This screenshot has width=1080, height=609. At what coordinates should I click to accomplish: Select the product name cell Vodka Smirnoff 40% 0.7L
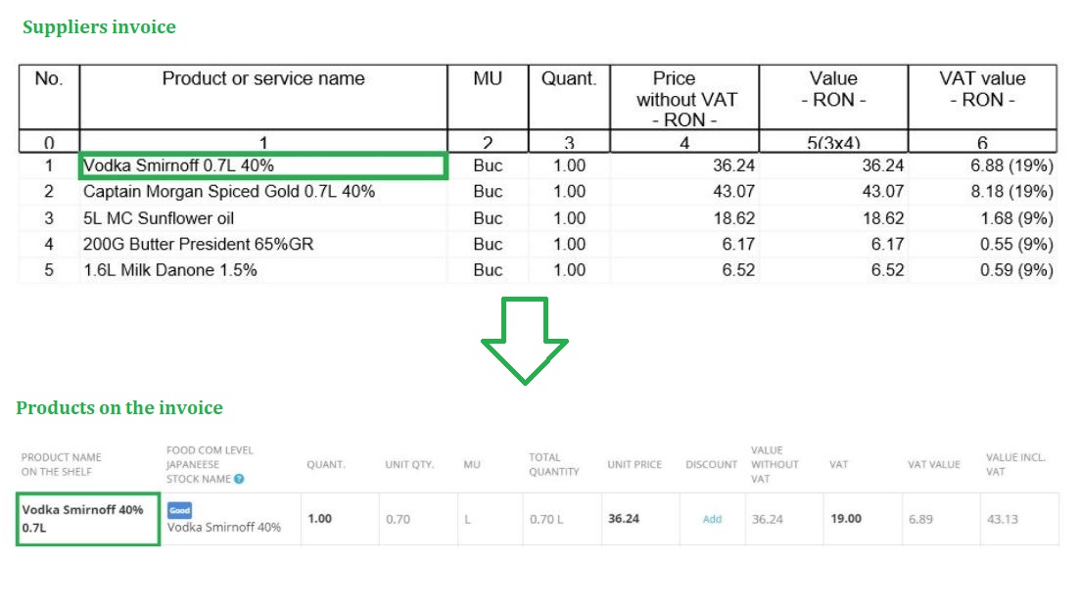coord(88,519)
